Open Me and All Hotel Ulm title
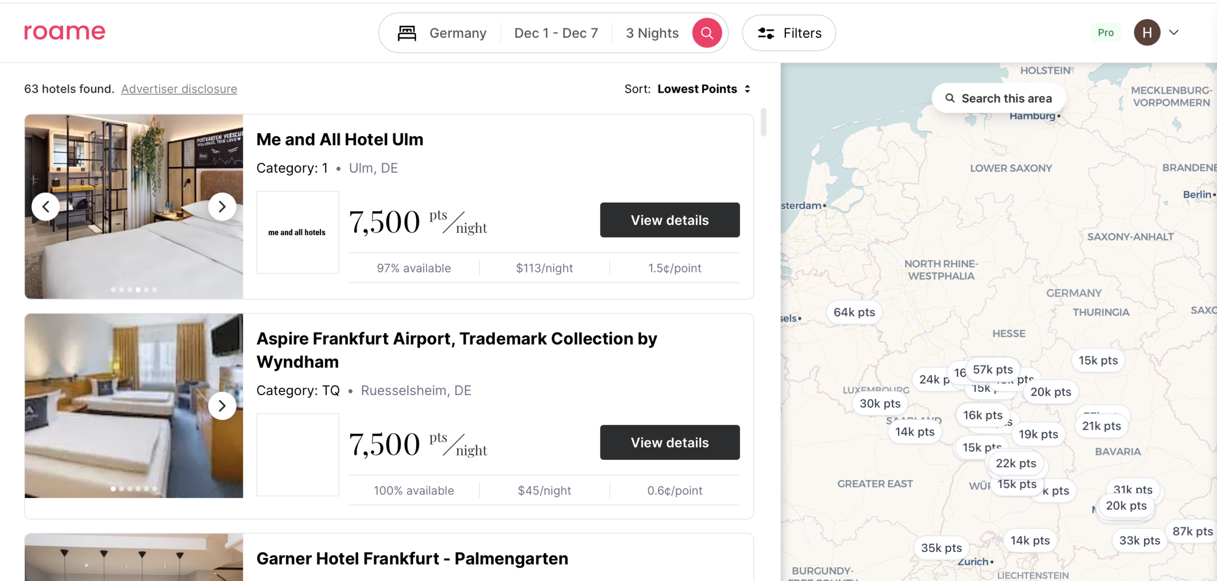The image size is (1217, 581). (x=339, y=139)
